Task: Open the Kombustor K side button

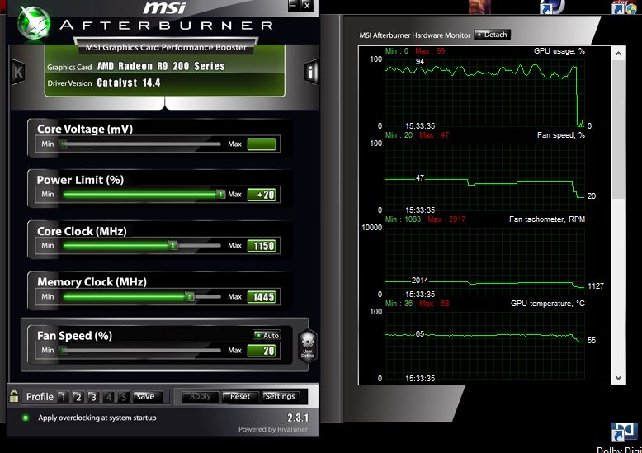Action: (x=17, y=72)
